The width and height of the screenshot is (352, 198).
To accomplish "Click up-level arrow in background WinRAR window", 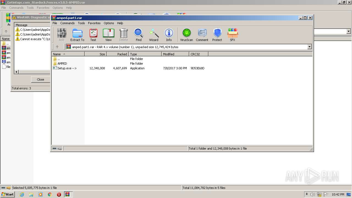I will click(6, 31).
